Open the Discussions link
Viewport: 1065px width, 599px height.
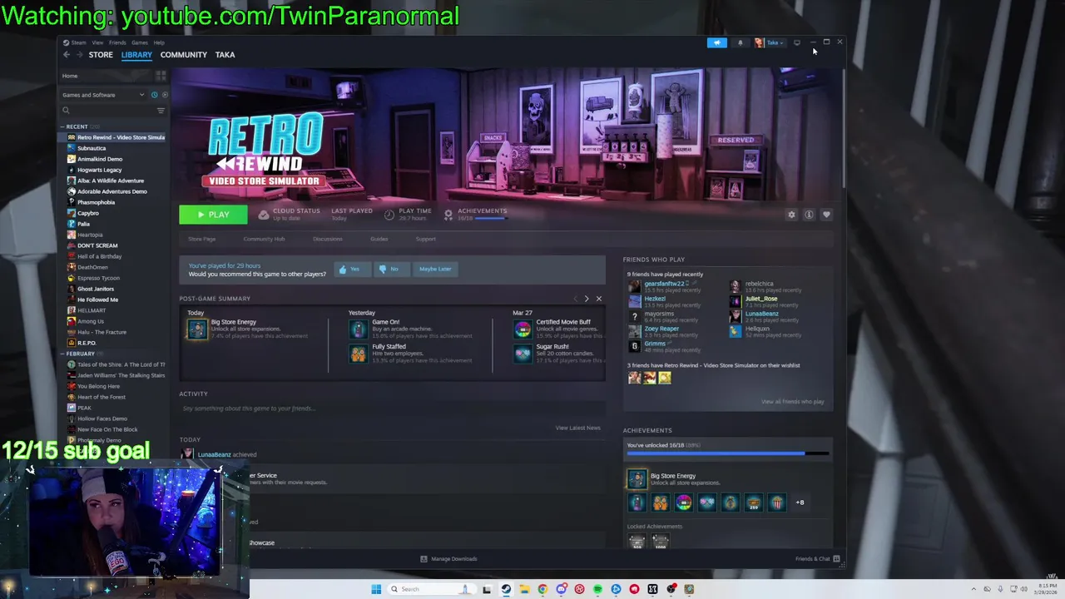327,239
